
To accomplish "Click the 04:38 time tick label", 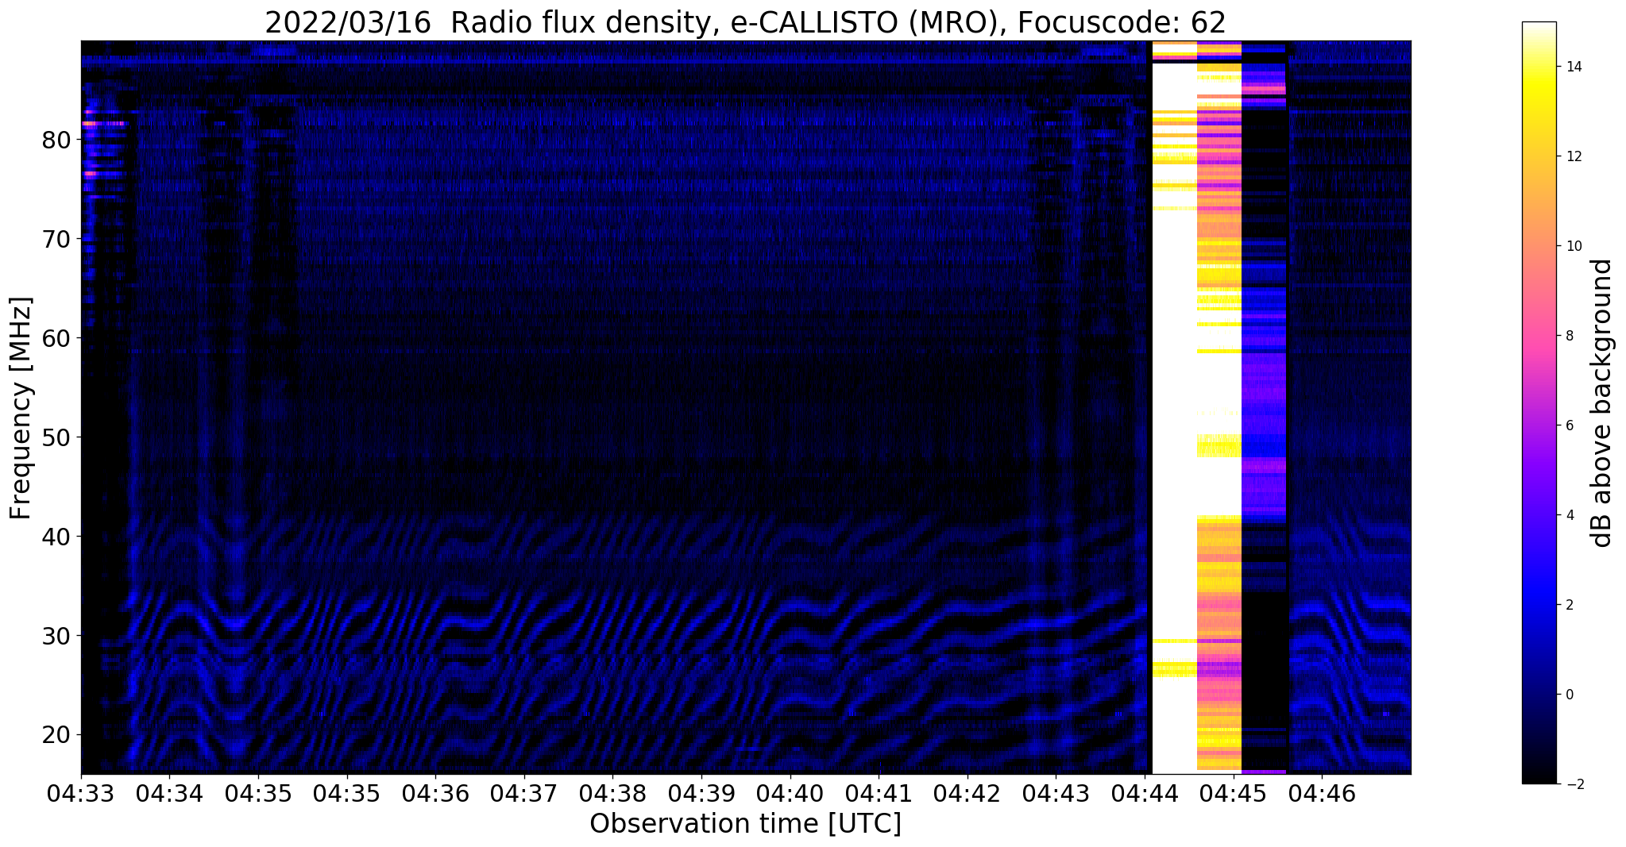I will click(612, 793).
